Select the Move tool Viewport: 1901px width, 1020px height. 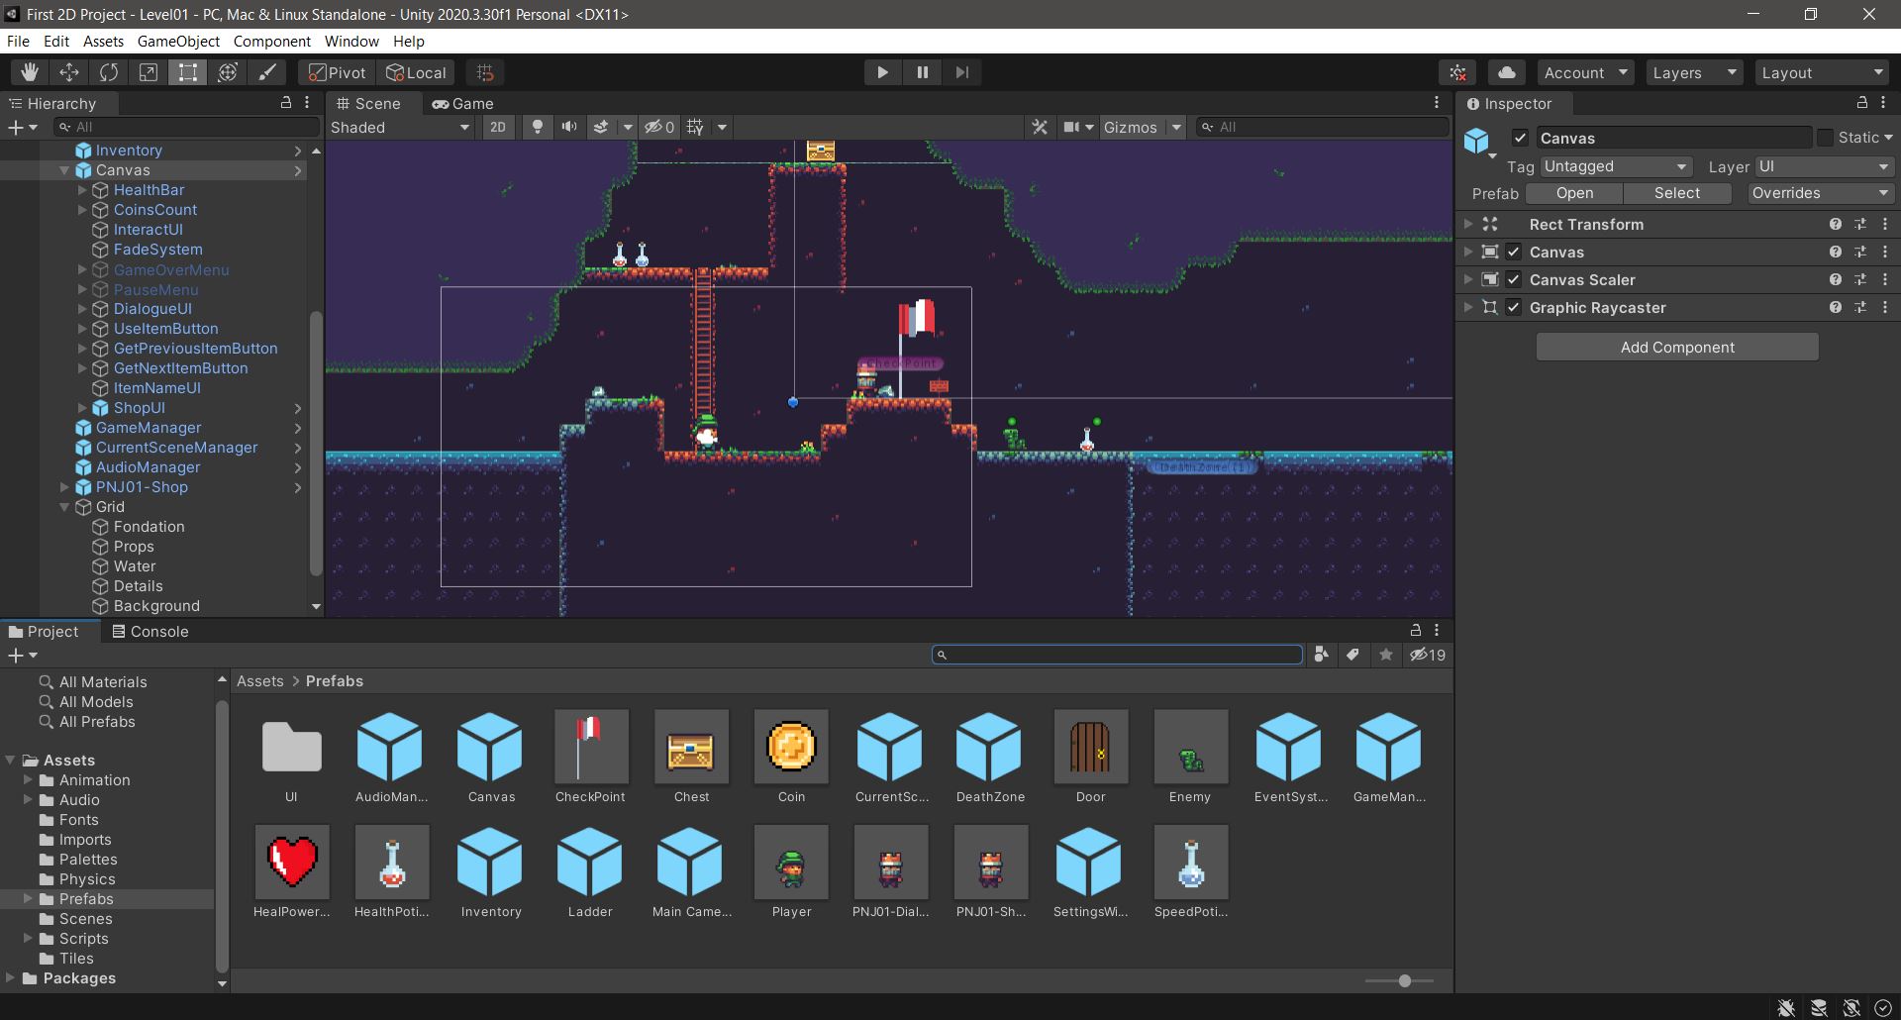point(69,72)
